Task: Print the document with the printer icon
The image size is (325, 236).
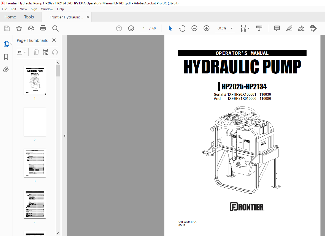Action: [43, 28]
